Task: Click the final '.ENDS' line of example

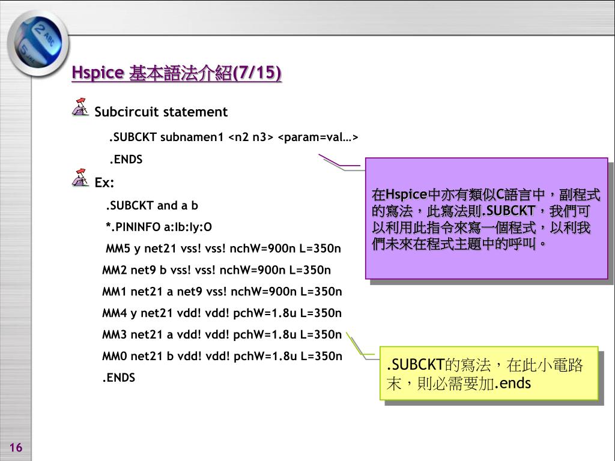Action: pos(119,378)
